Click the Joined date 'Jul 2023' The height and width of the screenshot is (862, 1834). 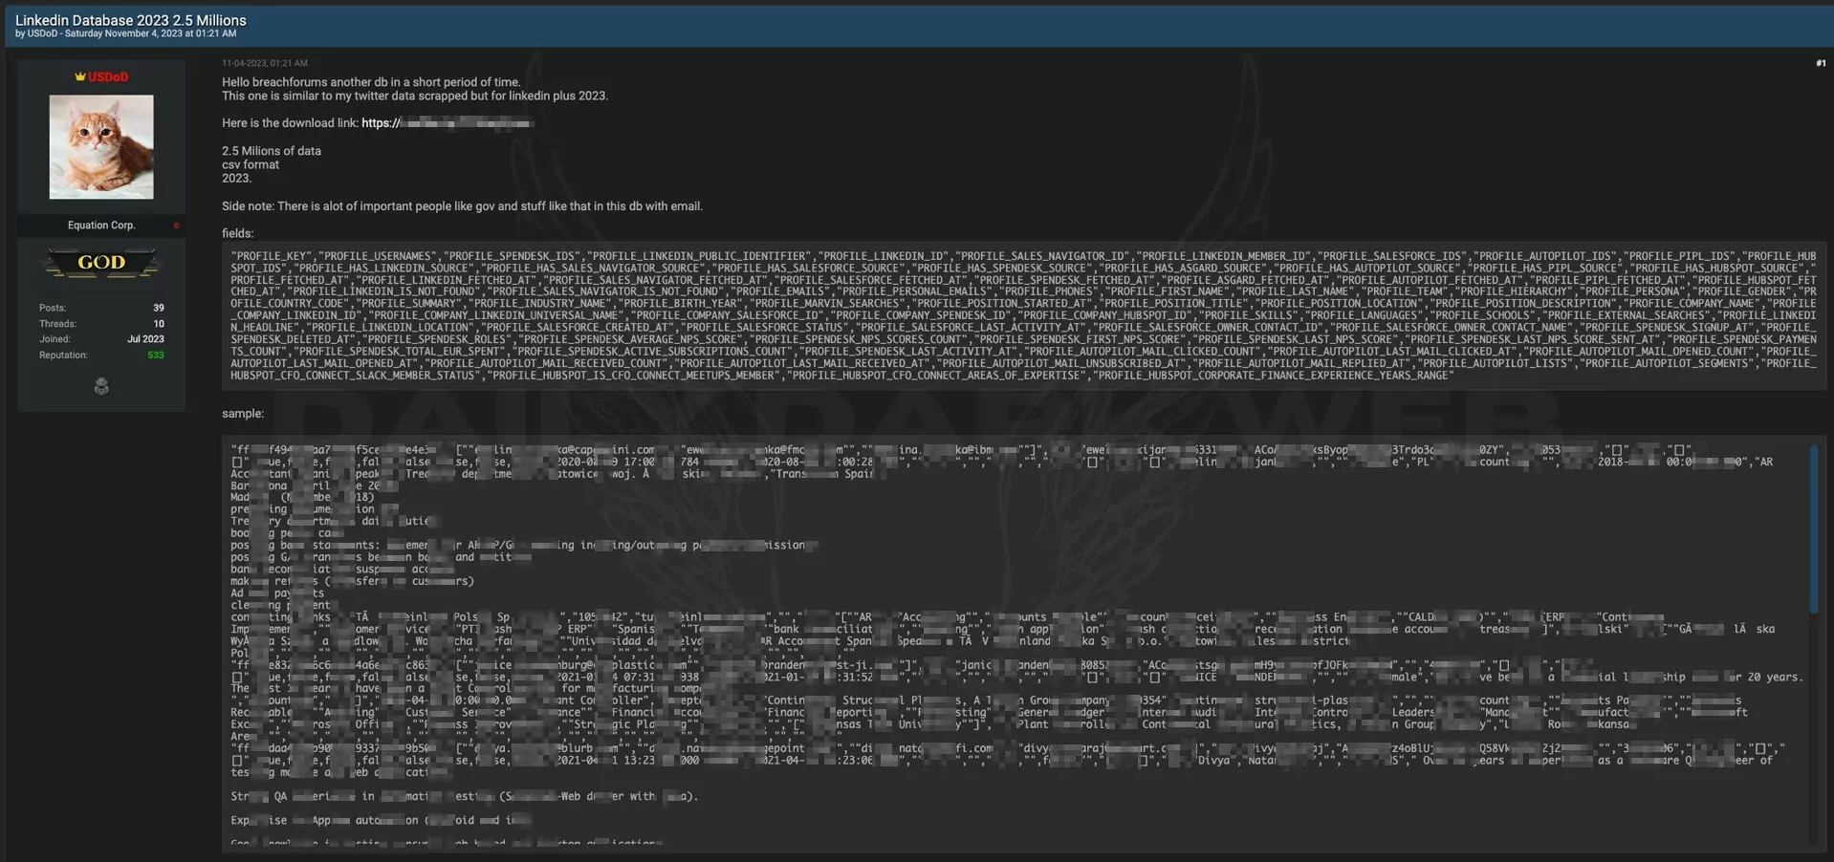(x=147, y=338)
